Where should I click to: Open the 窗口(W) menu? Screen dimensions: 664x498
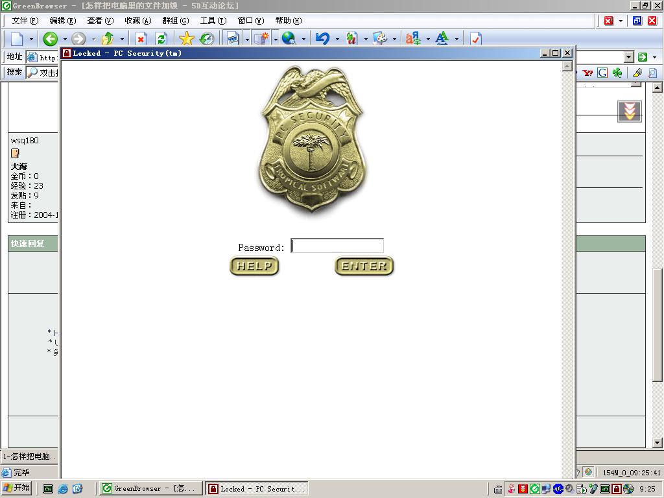[x=251, y=21]
